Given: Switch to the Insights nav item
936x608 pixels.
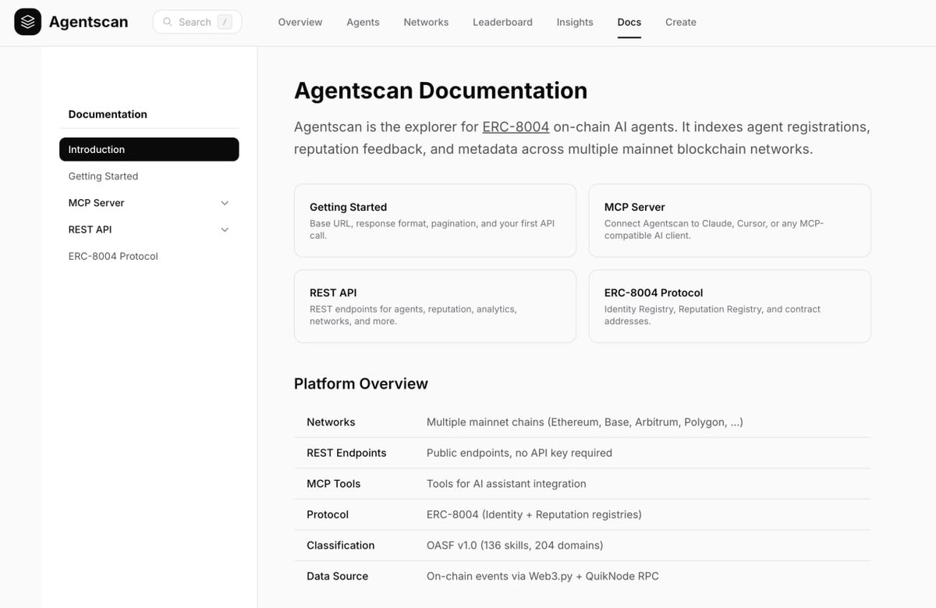Looking at the screenshot, I should point(575,22).
